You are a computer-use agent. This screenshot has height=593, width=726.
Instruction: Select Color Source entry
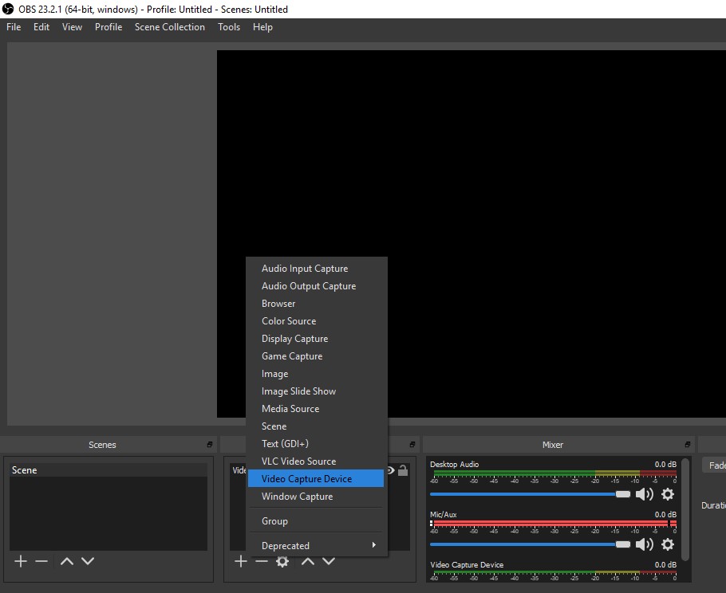316,321
